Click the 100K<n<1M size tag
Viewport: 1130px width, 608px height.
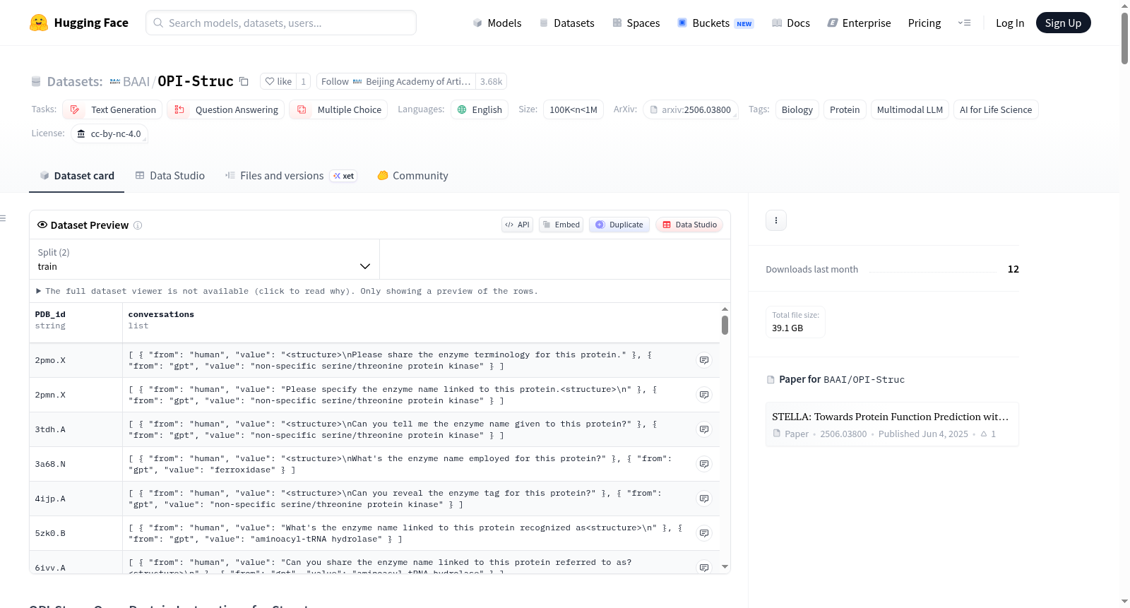[573, 109]
